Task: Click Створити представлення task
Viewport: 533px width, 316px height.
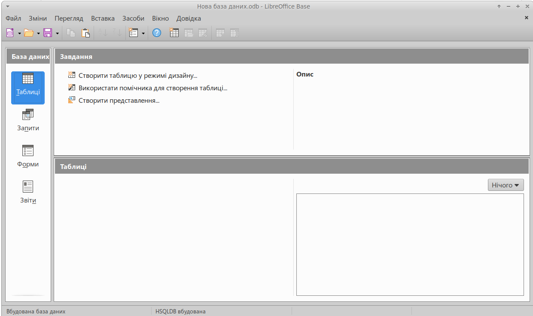Action: [119, 101]
